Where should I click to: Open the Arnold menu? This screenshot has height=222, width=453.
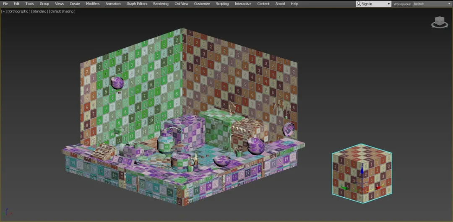pos(280,4)
